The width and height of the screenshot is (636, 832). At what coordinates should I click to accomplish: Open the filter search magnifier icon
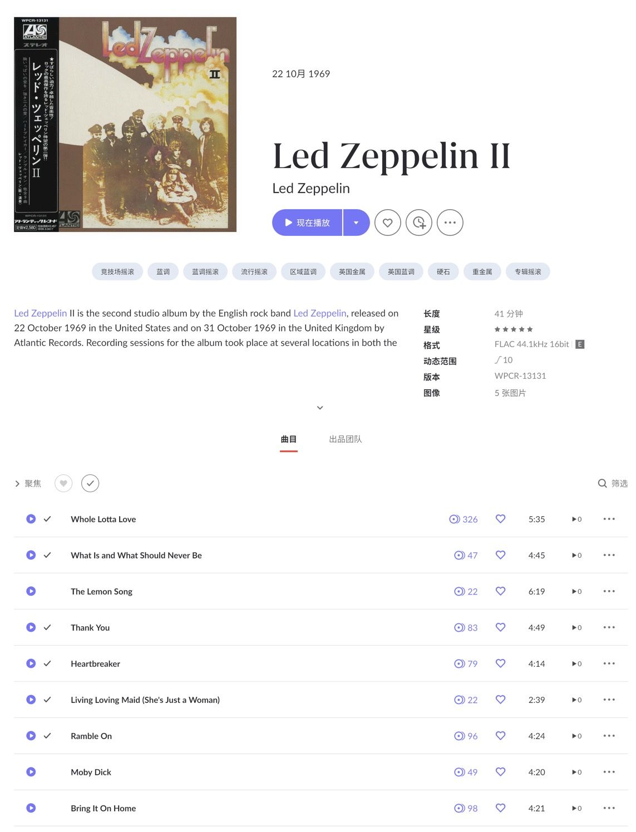[x=602, y=483]
